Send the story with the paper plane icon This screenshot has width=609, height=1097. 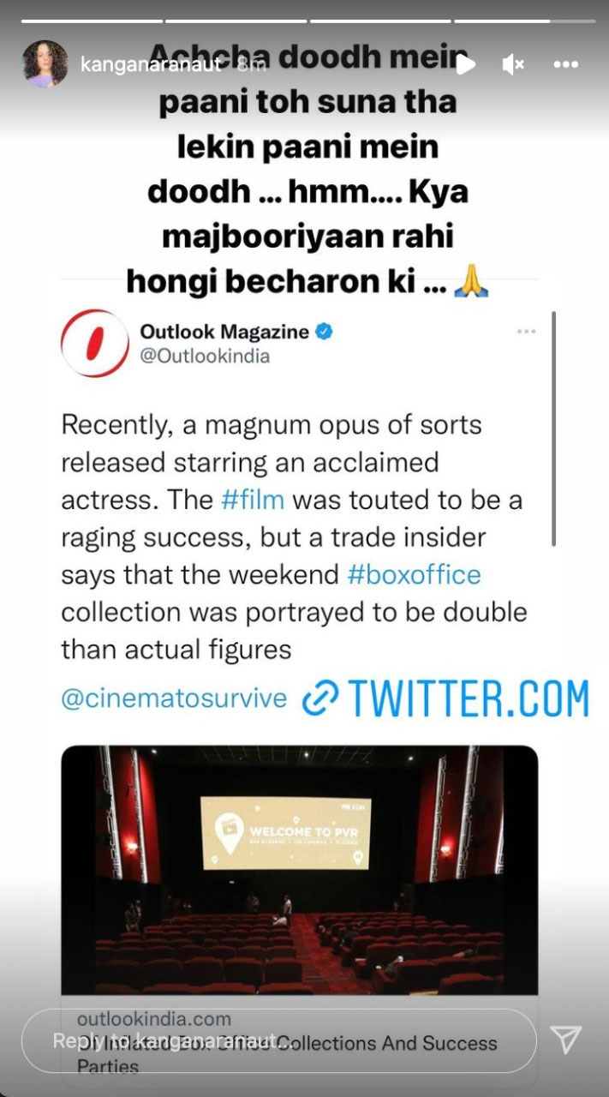(566, 1040)
